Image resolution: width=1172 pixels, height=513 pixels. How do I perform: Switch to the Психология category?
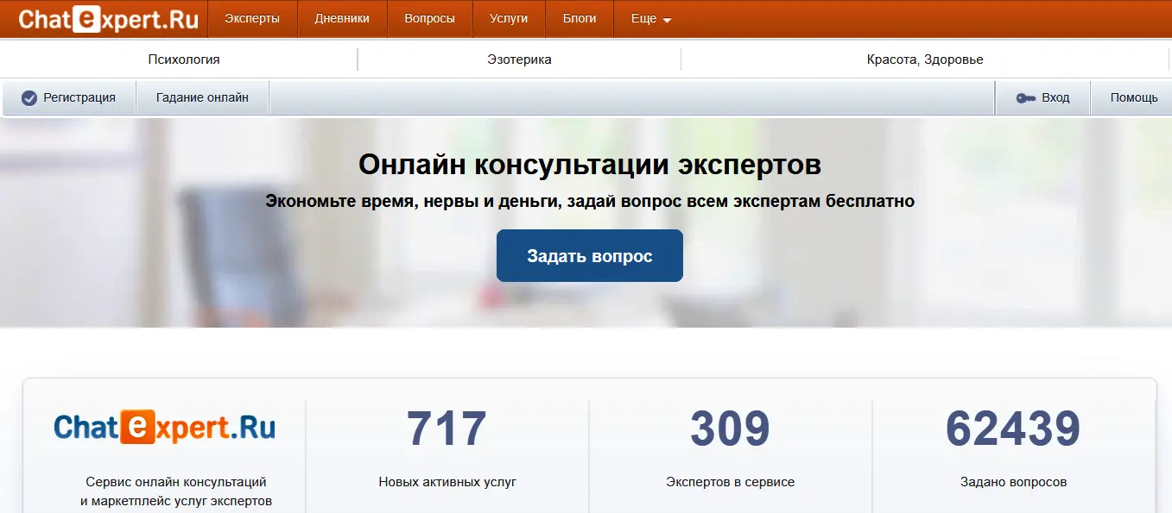[183, 59]
